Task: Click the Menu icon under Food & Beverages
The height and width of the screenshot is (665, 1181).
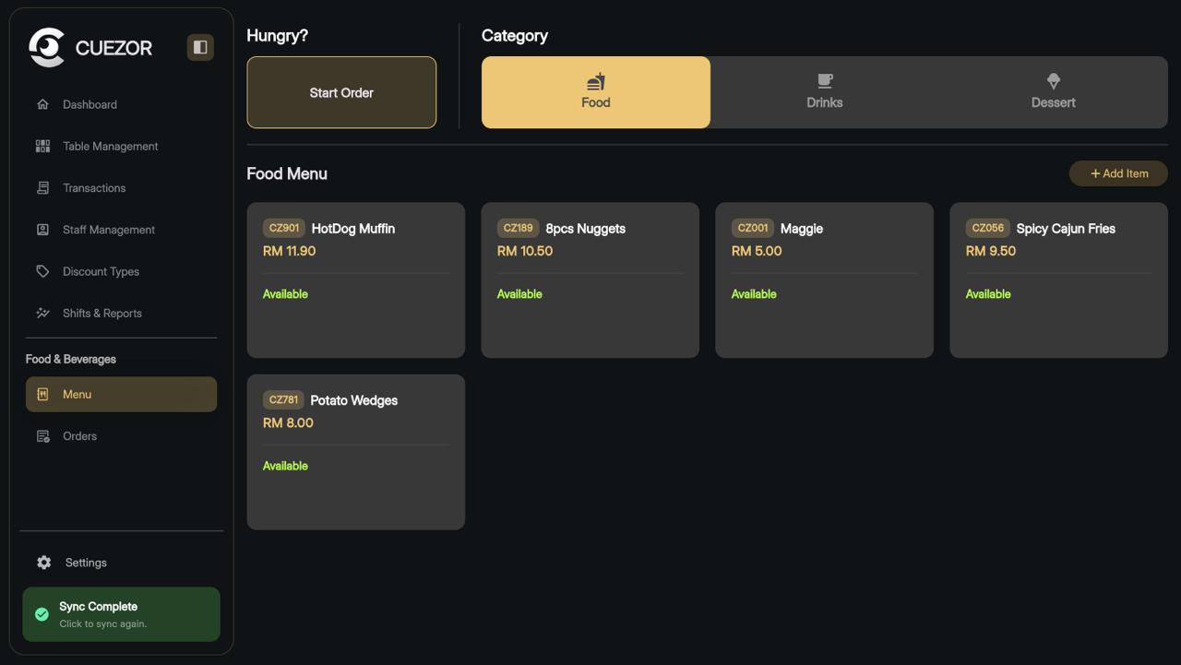Action: click(x=43, y=394)
